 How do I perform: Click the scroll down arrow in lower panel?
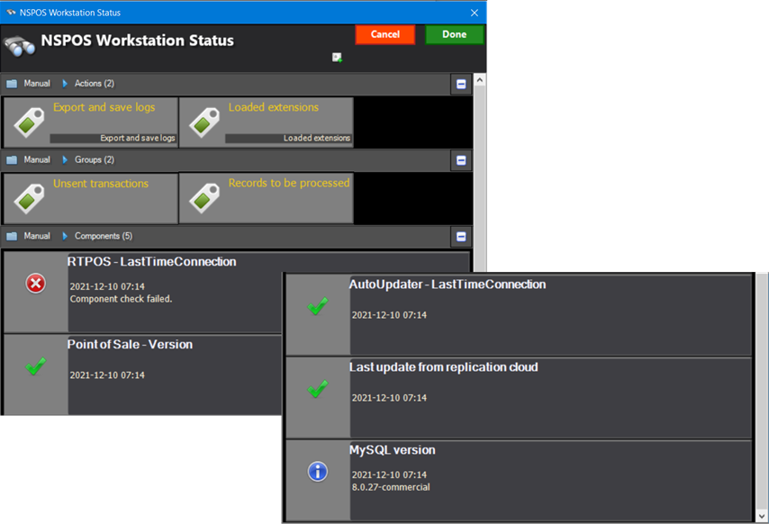click(762, 516)
